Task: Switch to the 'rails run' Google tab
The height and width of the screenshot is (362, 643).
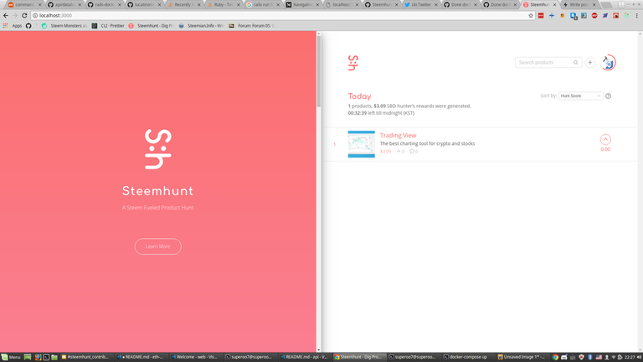Action: [263, 4]
